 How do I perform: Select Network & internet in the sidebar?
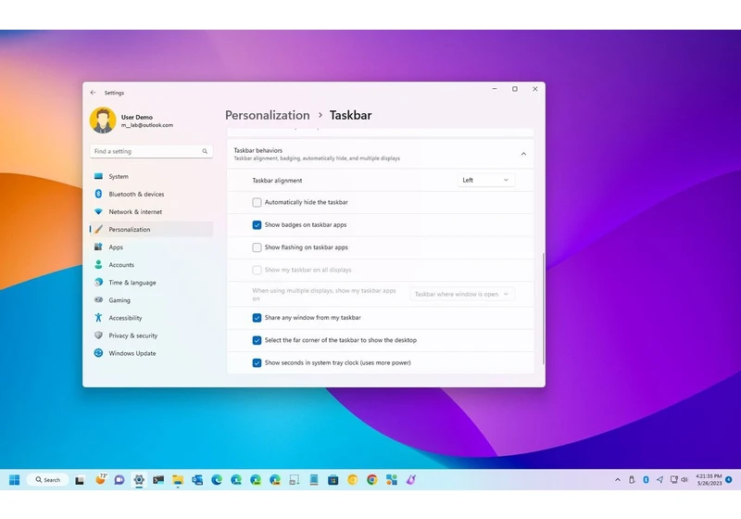[151, 211]
